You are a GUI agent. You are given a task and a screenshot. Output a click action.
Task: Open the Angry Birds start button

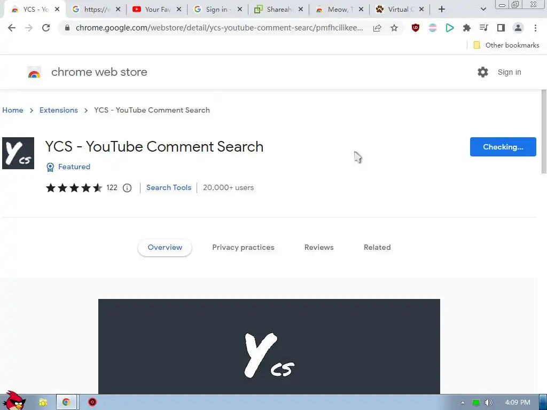point(14,401)
